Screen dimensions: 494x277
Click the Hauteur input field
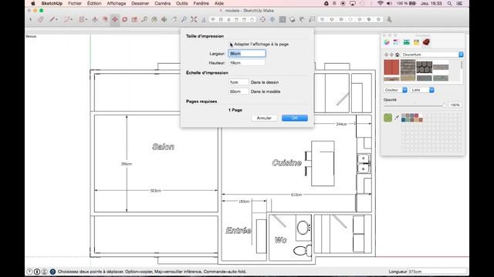(x=247, y=63)
